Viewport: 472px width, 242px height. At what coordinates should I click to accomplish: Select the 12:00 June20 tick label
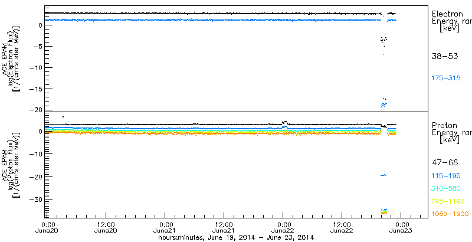tap(106, 227)
